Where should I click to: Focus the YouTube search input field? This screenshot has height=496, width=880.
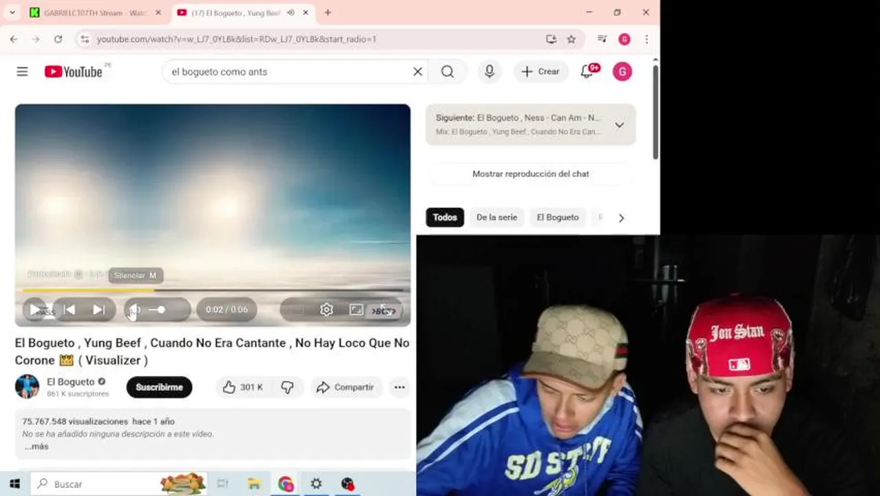coord(289,72)
